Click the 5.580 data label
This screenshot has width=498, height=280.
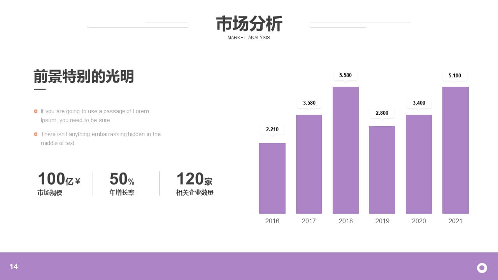click(x=345, y=75)
